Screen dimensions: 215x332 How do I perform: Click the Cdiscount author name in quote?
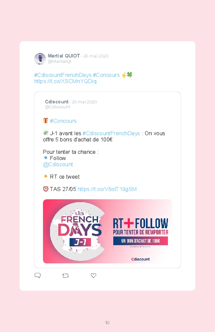pyautogui.click(x=57, y=102)
